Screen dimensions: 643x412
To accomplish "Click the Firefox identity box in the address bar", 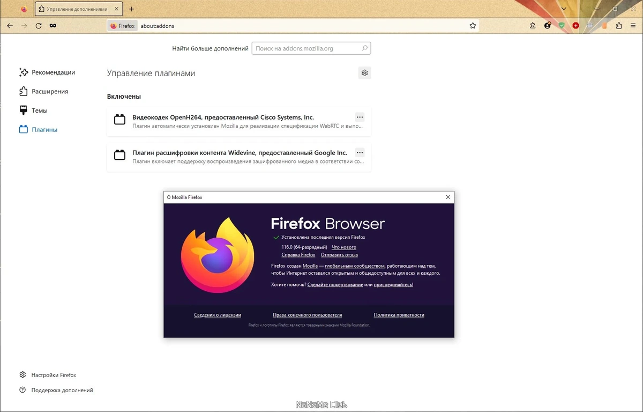I will [122, 26].
